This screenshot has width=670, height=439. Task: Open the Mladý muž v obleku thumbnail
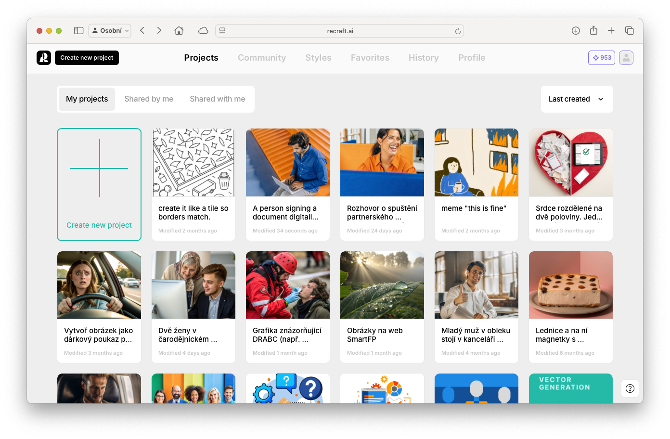pos(477,285)
